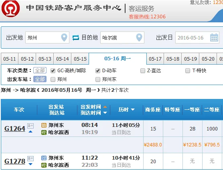Click the 出发地 input field with 郑州
The image size is (223, 170).
point(47,38)
